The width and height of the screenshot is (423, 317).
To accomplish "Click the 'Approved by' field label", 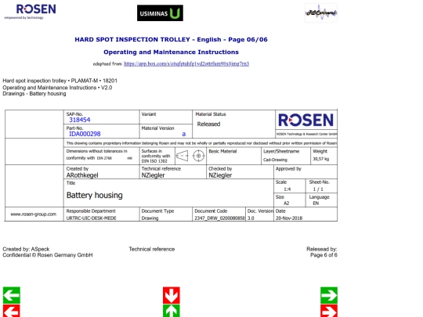I will click(x=288, y=169).
